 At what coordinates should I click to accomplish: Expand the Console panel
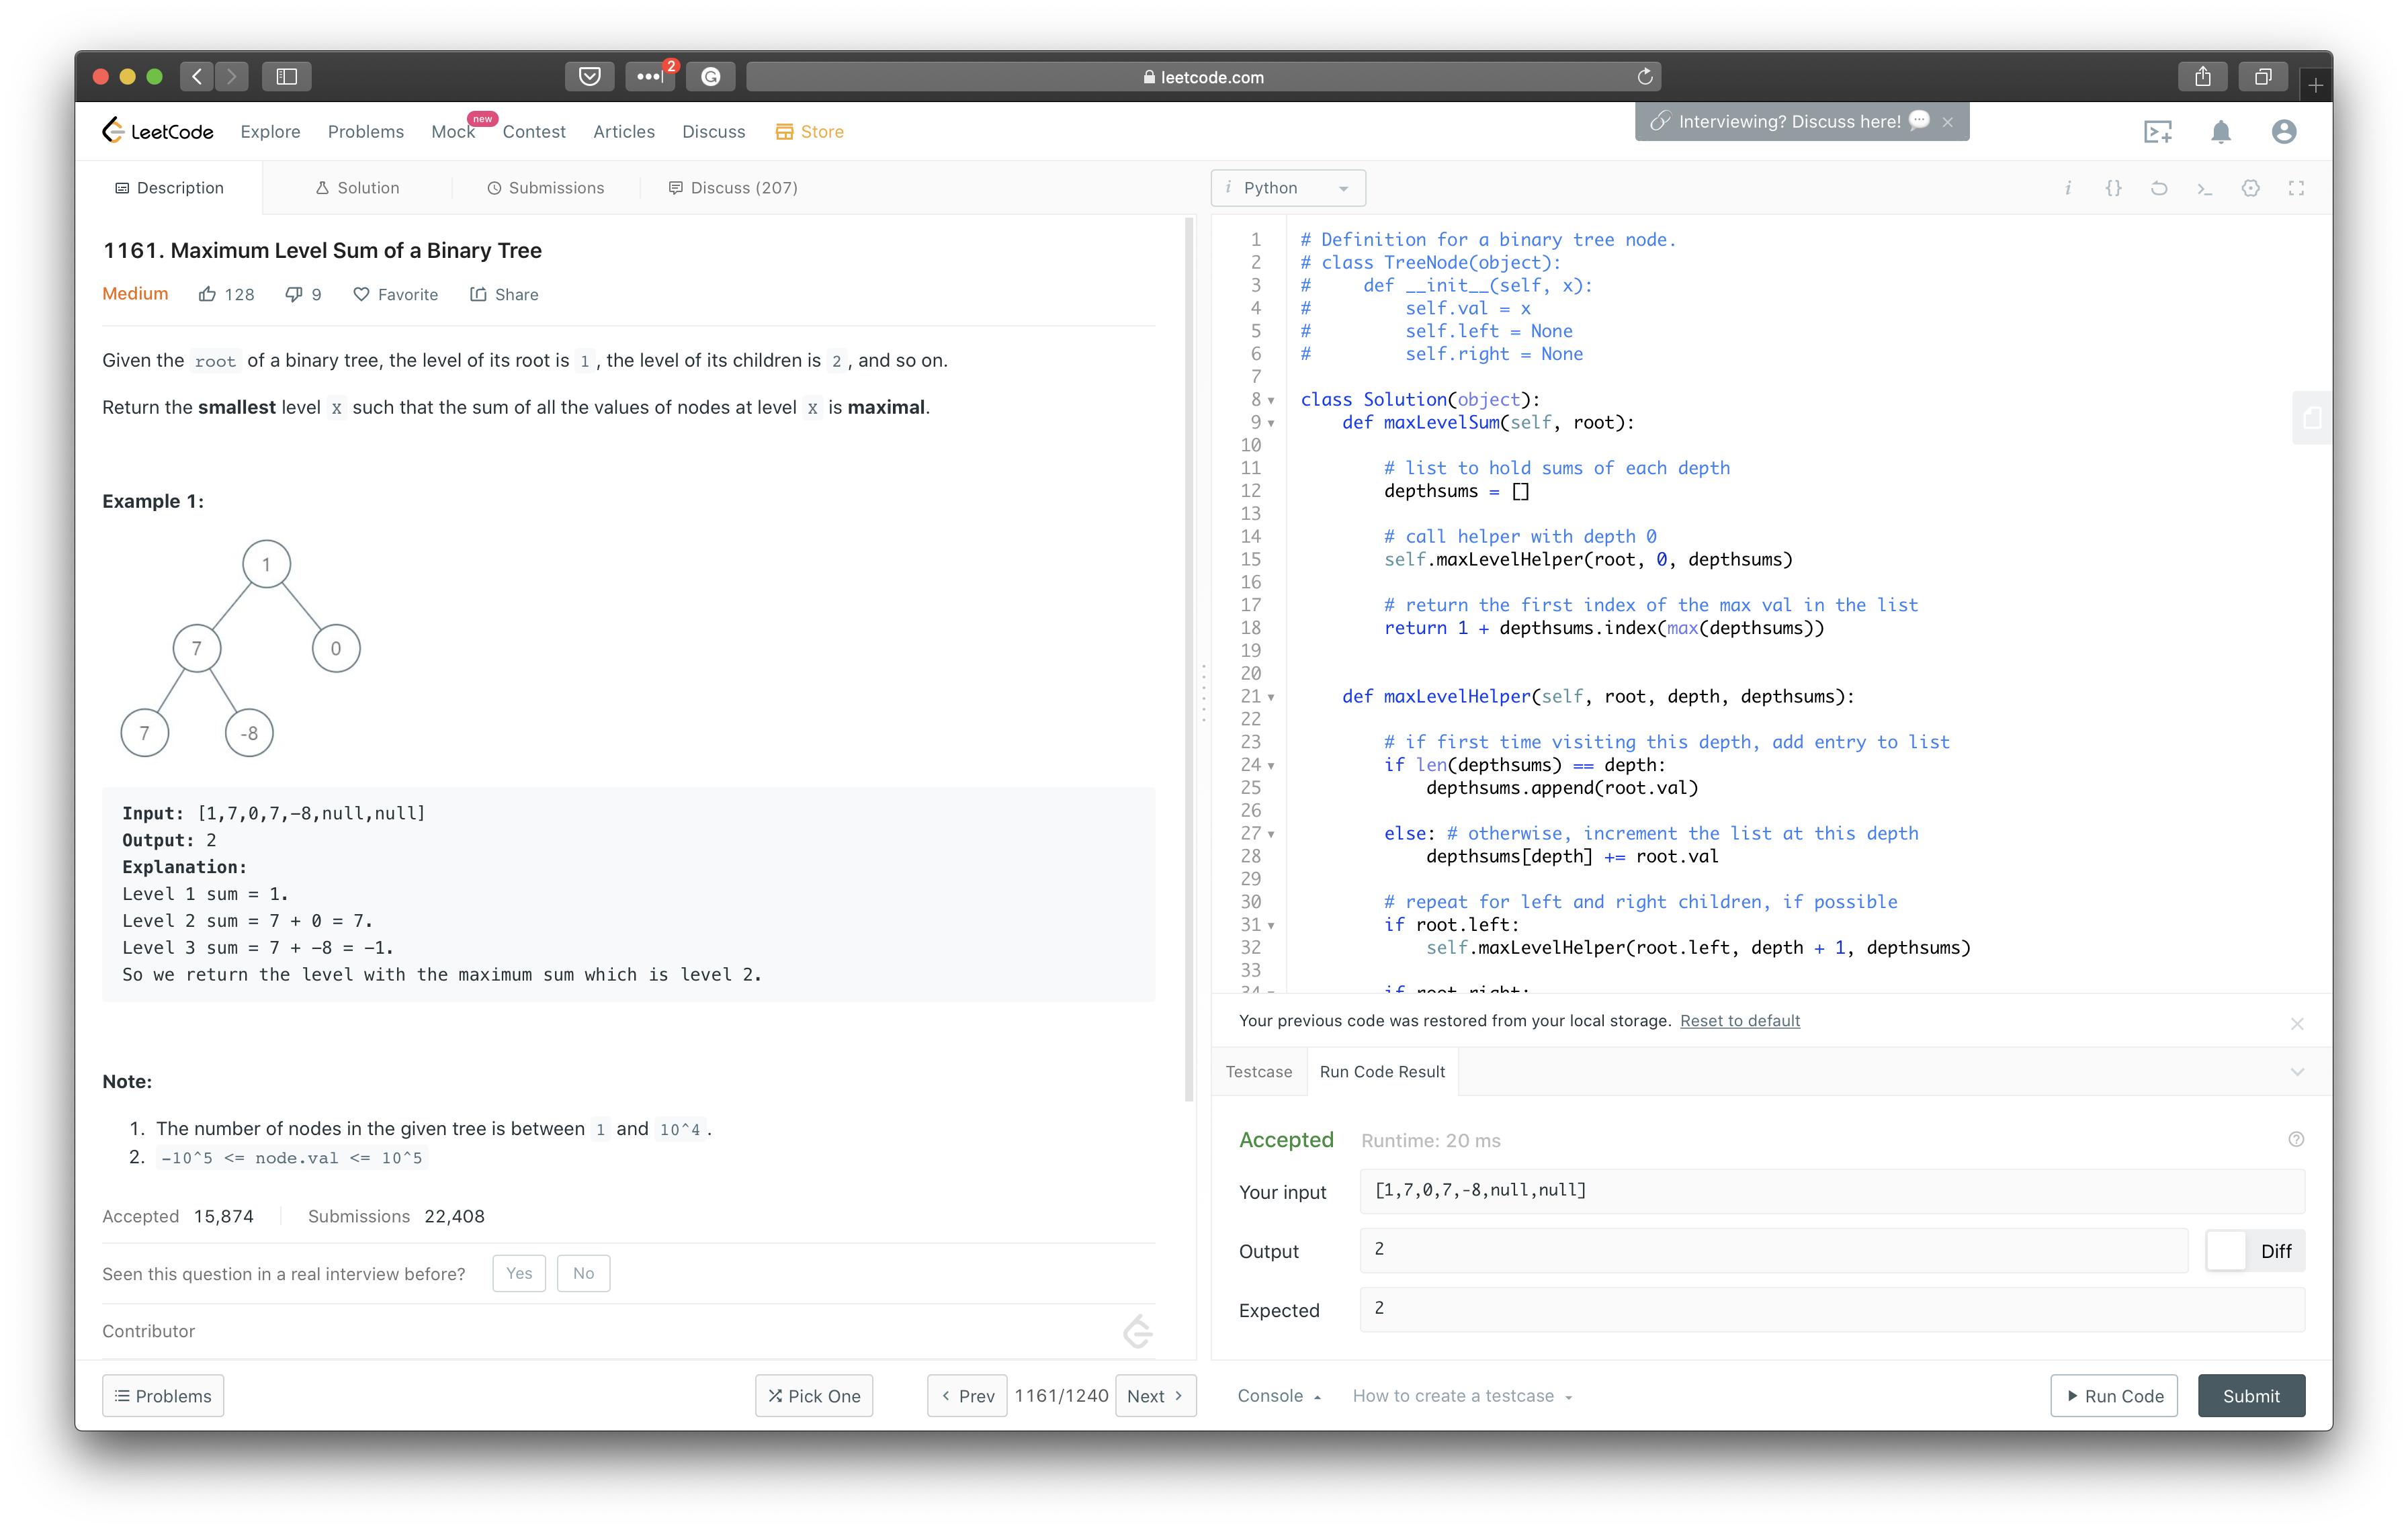coord(1278,1396)
